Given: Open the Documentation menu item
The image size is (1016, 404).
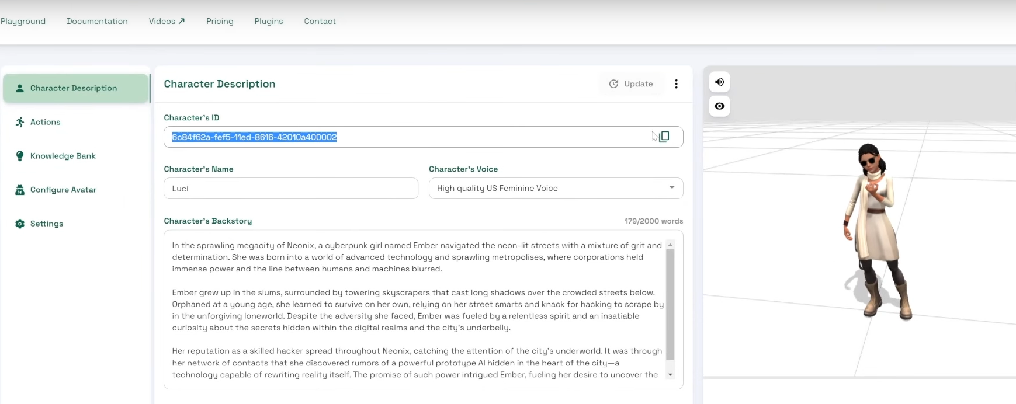Looking at the screenshot, I should [x=97, y=21].
